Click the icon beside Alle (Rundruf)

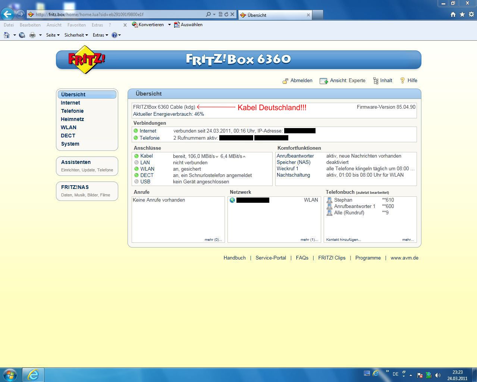[329, 213]
